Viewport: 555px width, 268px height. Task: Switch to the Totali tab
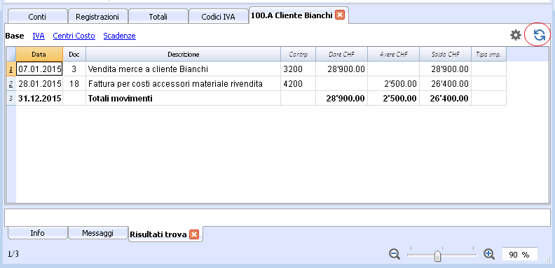tap(158, 17)
